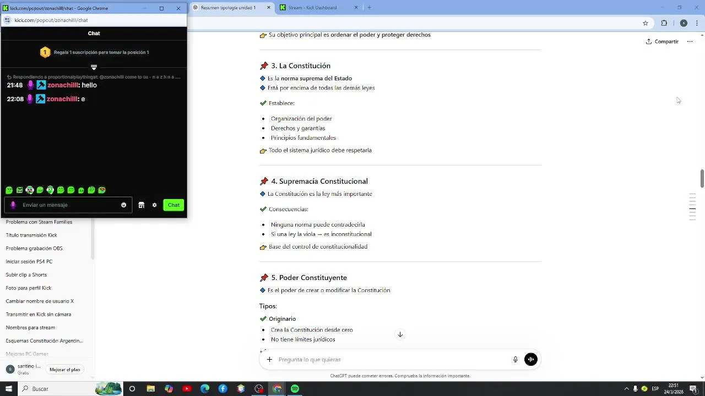
Task: Click the zonachilll username on hello message
Action: coord(62,85)
